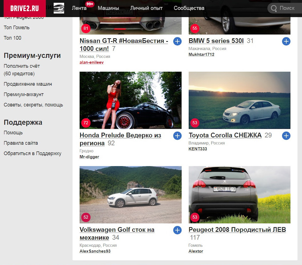Click Краснодар, Россия location text

(98, 245)
